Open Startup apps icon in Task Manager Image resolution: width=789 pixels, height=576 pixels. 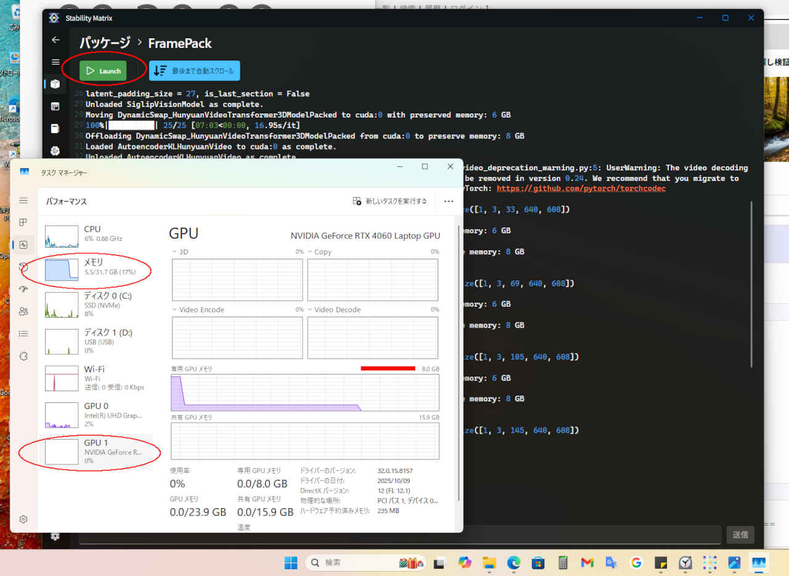click(23, 289)
